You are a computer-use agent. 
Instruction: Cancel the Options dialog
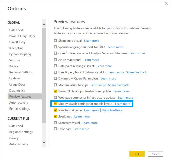pyautogui.click(x=156, y=154)
